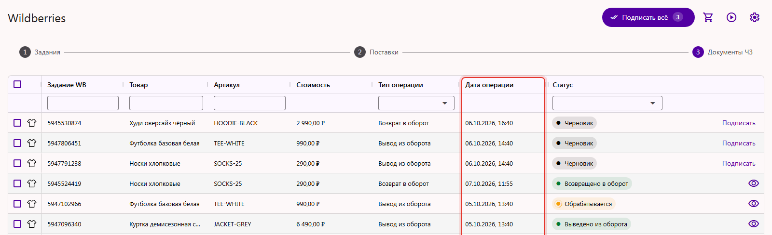Click Возврат в оборот for task 5945524419
This screenshot has height=235, width=772.
403,183
